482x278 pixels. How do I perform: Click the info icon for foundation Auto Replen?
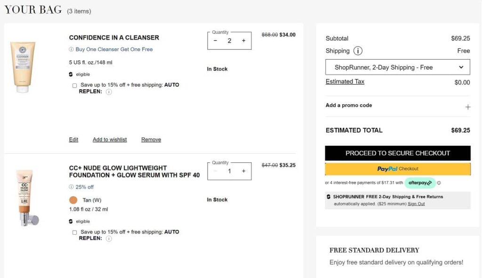pyautogui.click(x=109, y=238)
